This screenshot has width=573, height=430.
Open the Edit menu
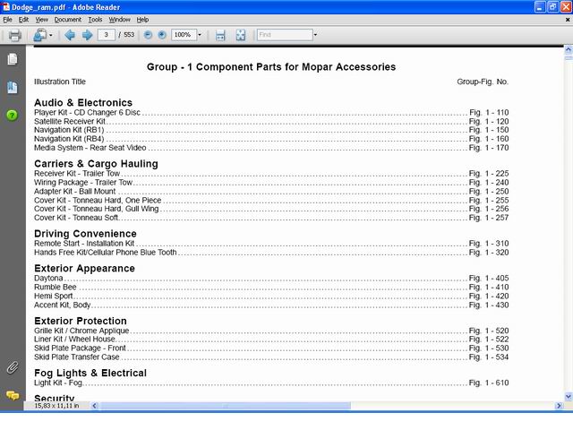[24, 20]
